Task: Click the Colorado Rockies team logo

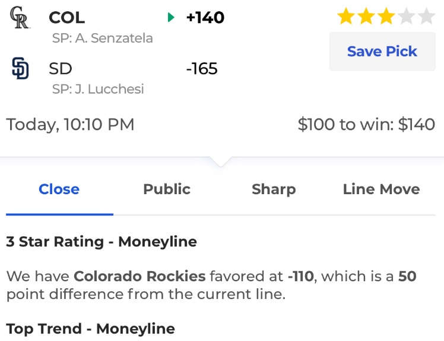Action: 20,18
